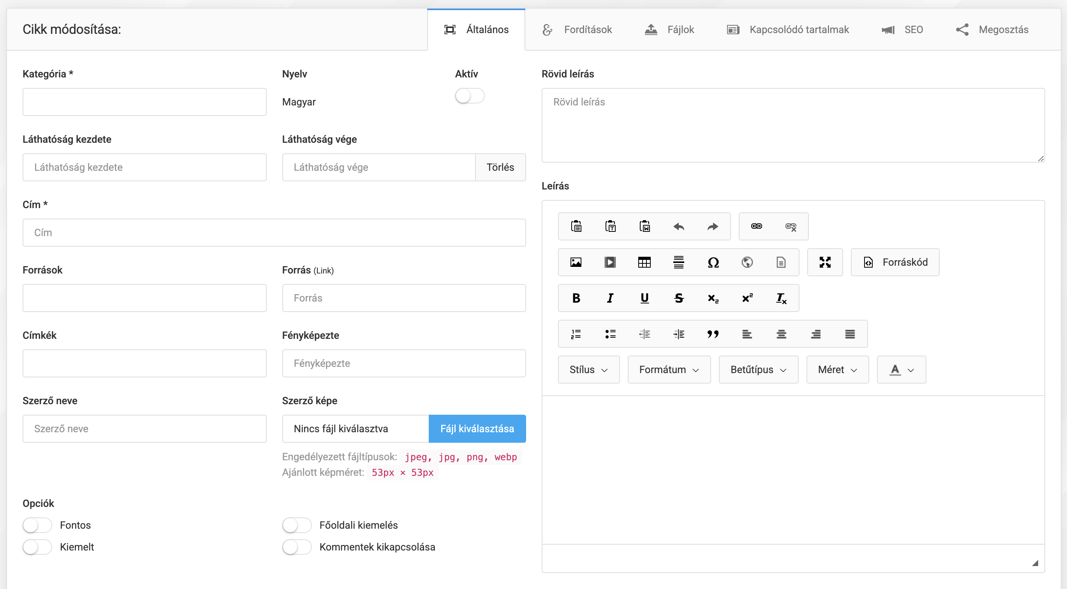Open the SEO tab
This screenshot has width=1067, height=589.
903,30
